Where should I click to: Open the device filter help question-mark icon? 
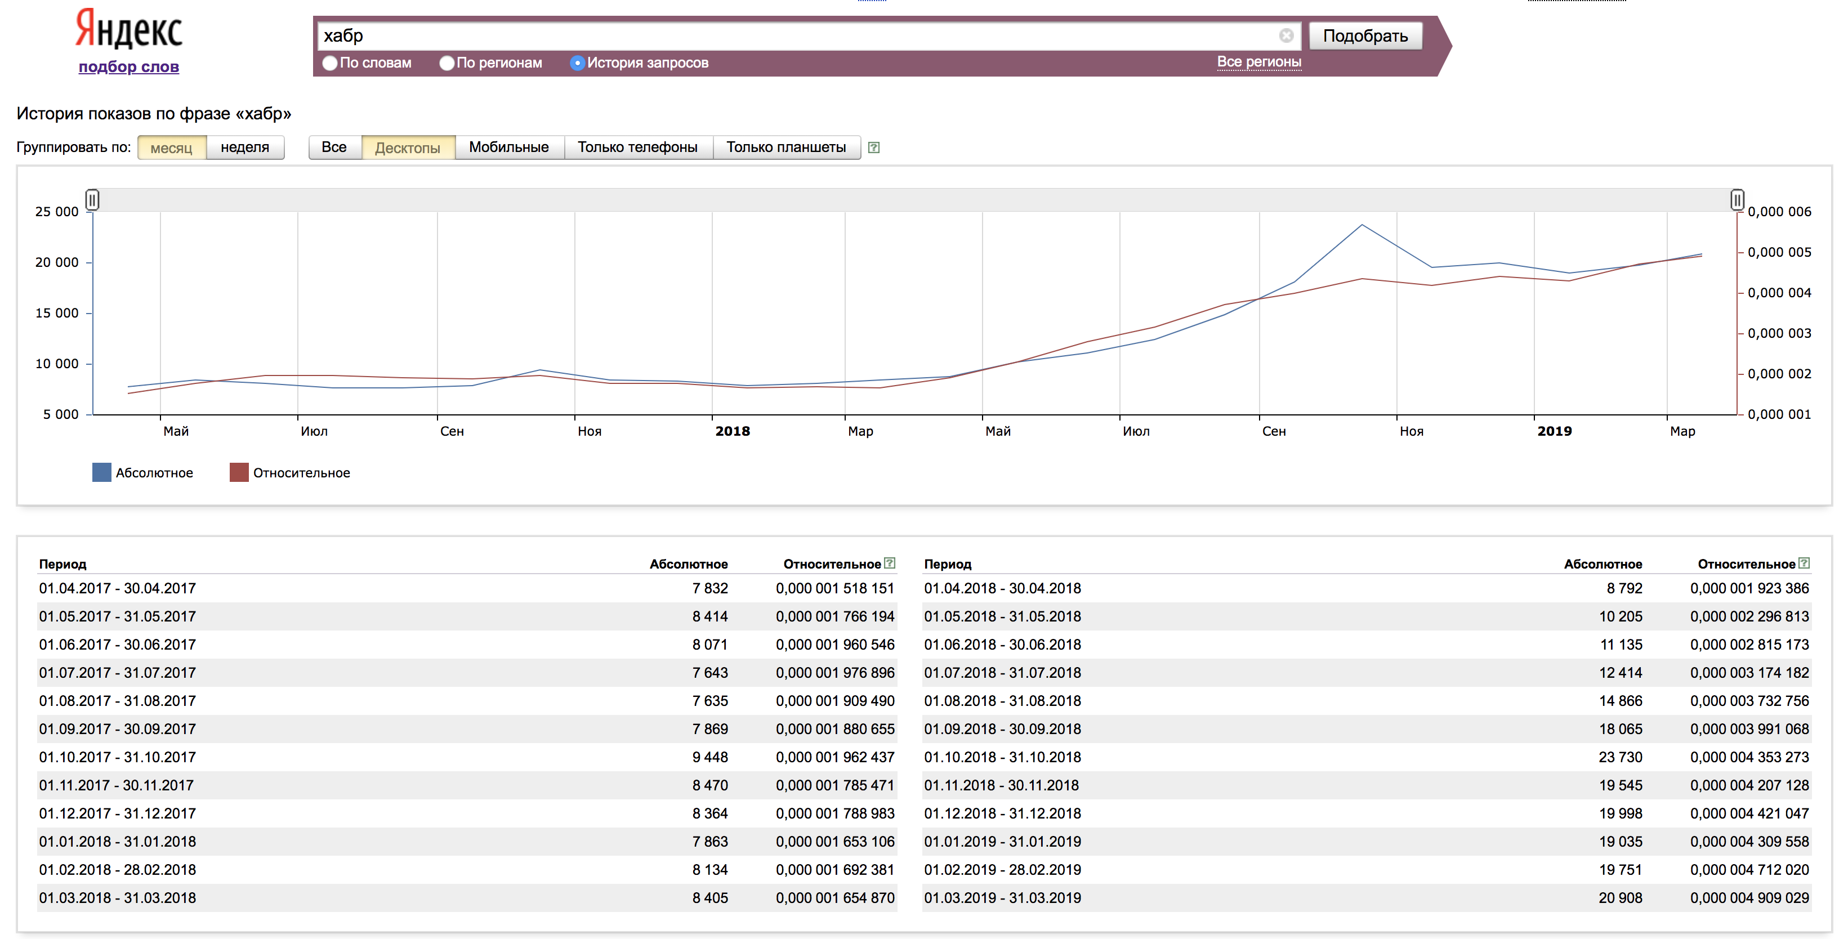[874, 147]
